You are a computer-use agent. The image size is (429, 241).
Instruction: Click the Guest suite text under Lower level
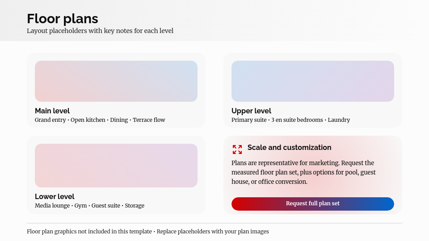(x=106, y=206)
